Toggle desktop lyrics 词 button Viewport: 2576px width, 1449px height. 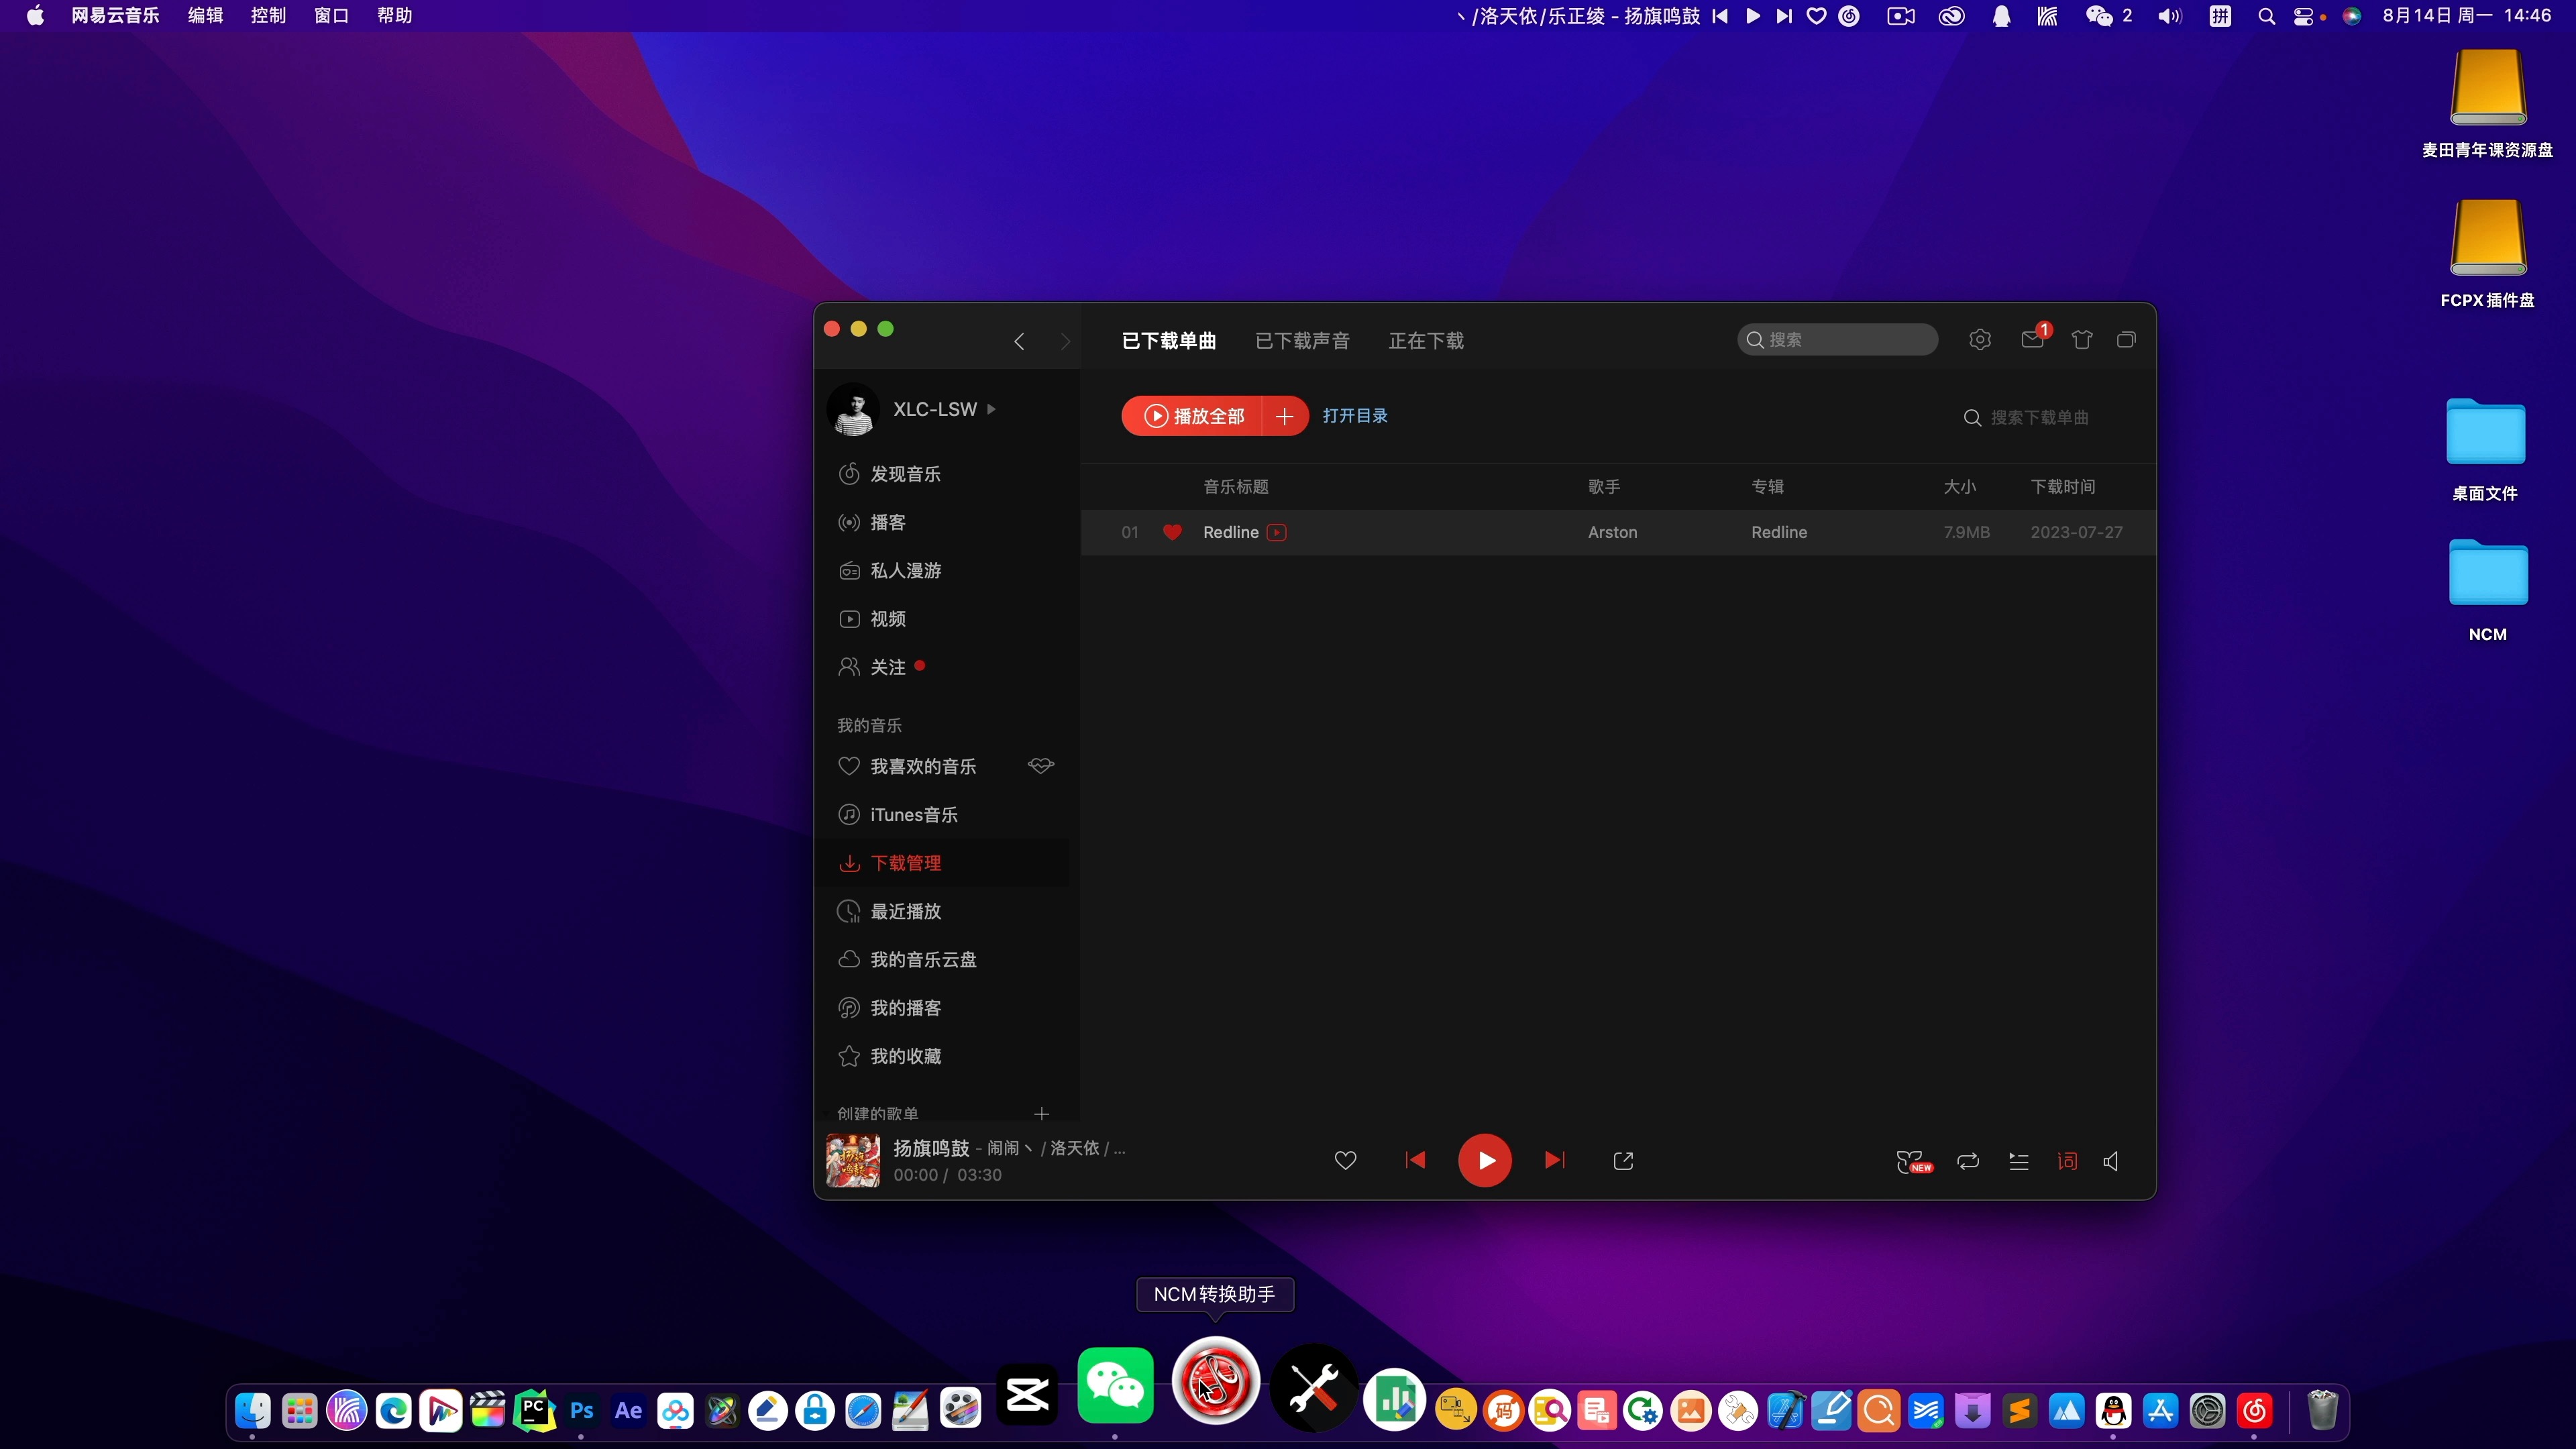(2067, 1161)
